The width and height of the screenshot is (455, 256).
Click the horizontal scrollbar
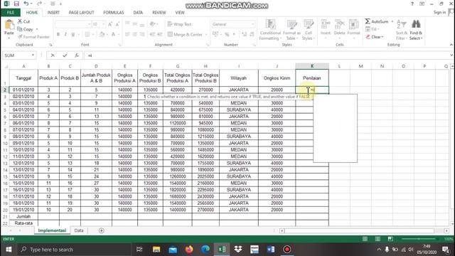(359, 230)
